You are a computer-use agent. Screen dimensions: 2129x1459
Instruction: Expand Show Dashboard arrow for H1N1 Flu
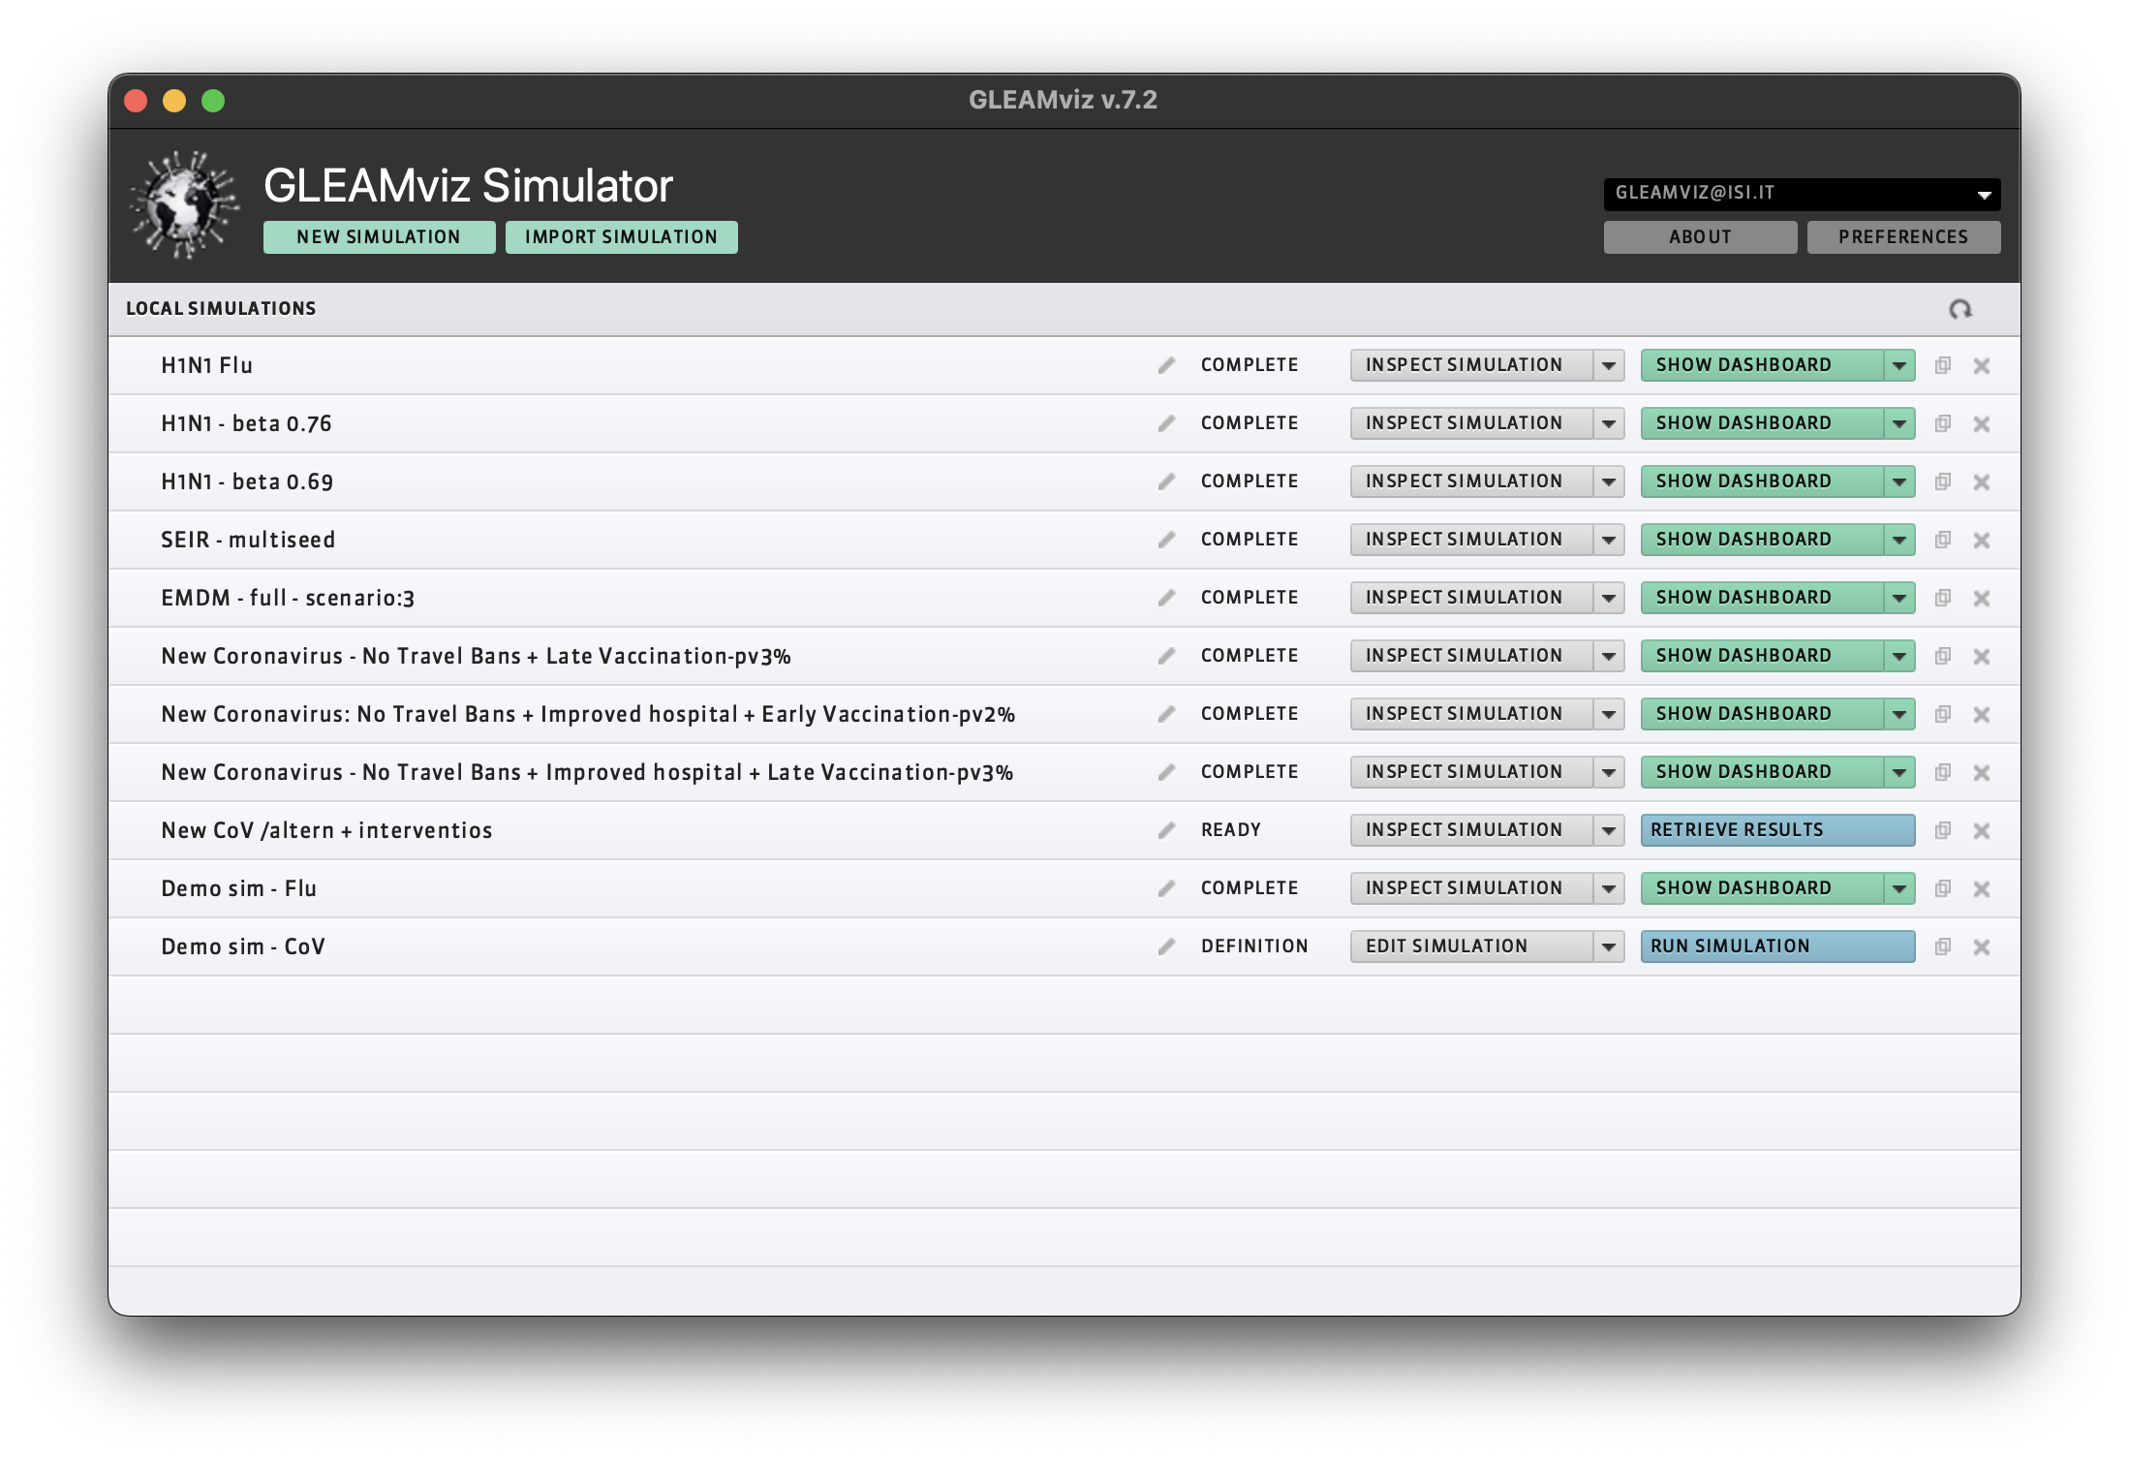(1899, 365)
